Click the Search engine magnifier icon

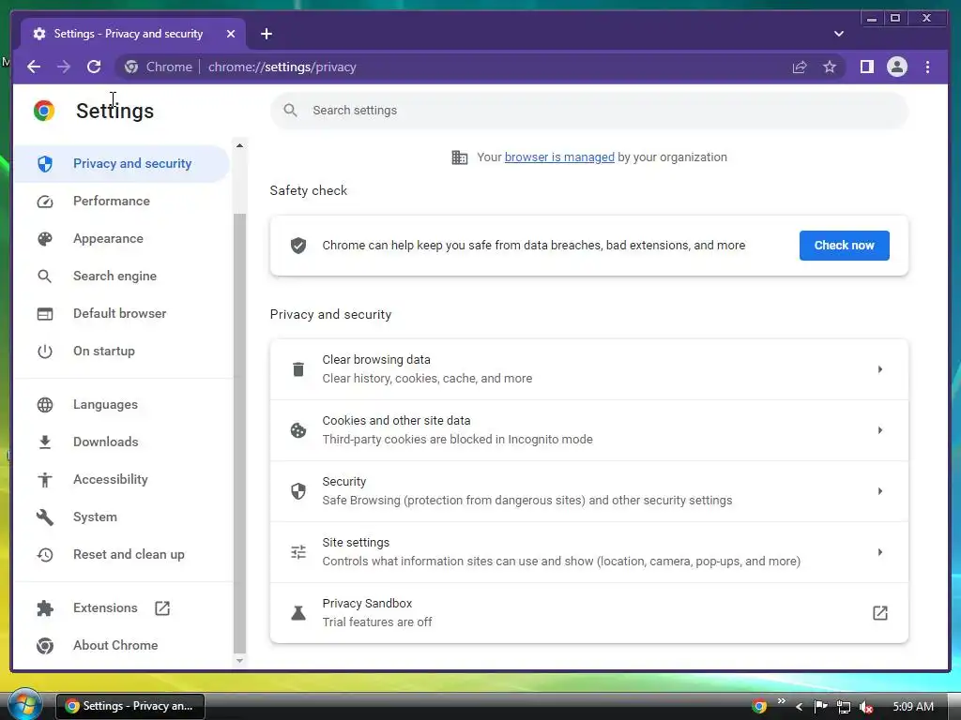click(x=45, y=277)
